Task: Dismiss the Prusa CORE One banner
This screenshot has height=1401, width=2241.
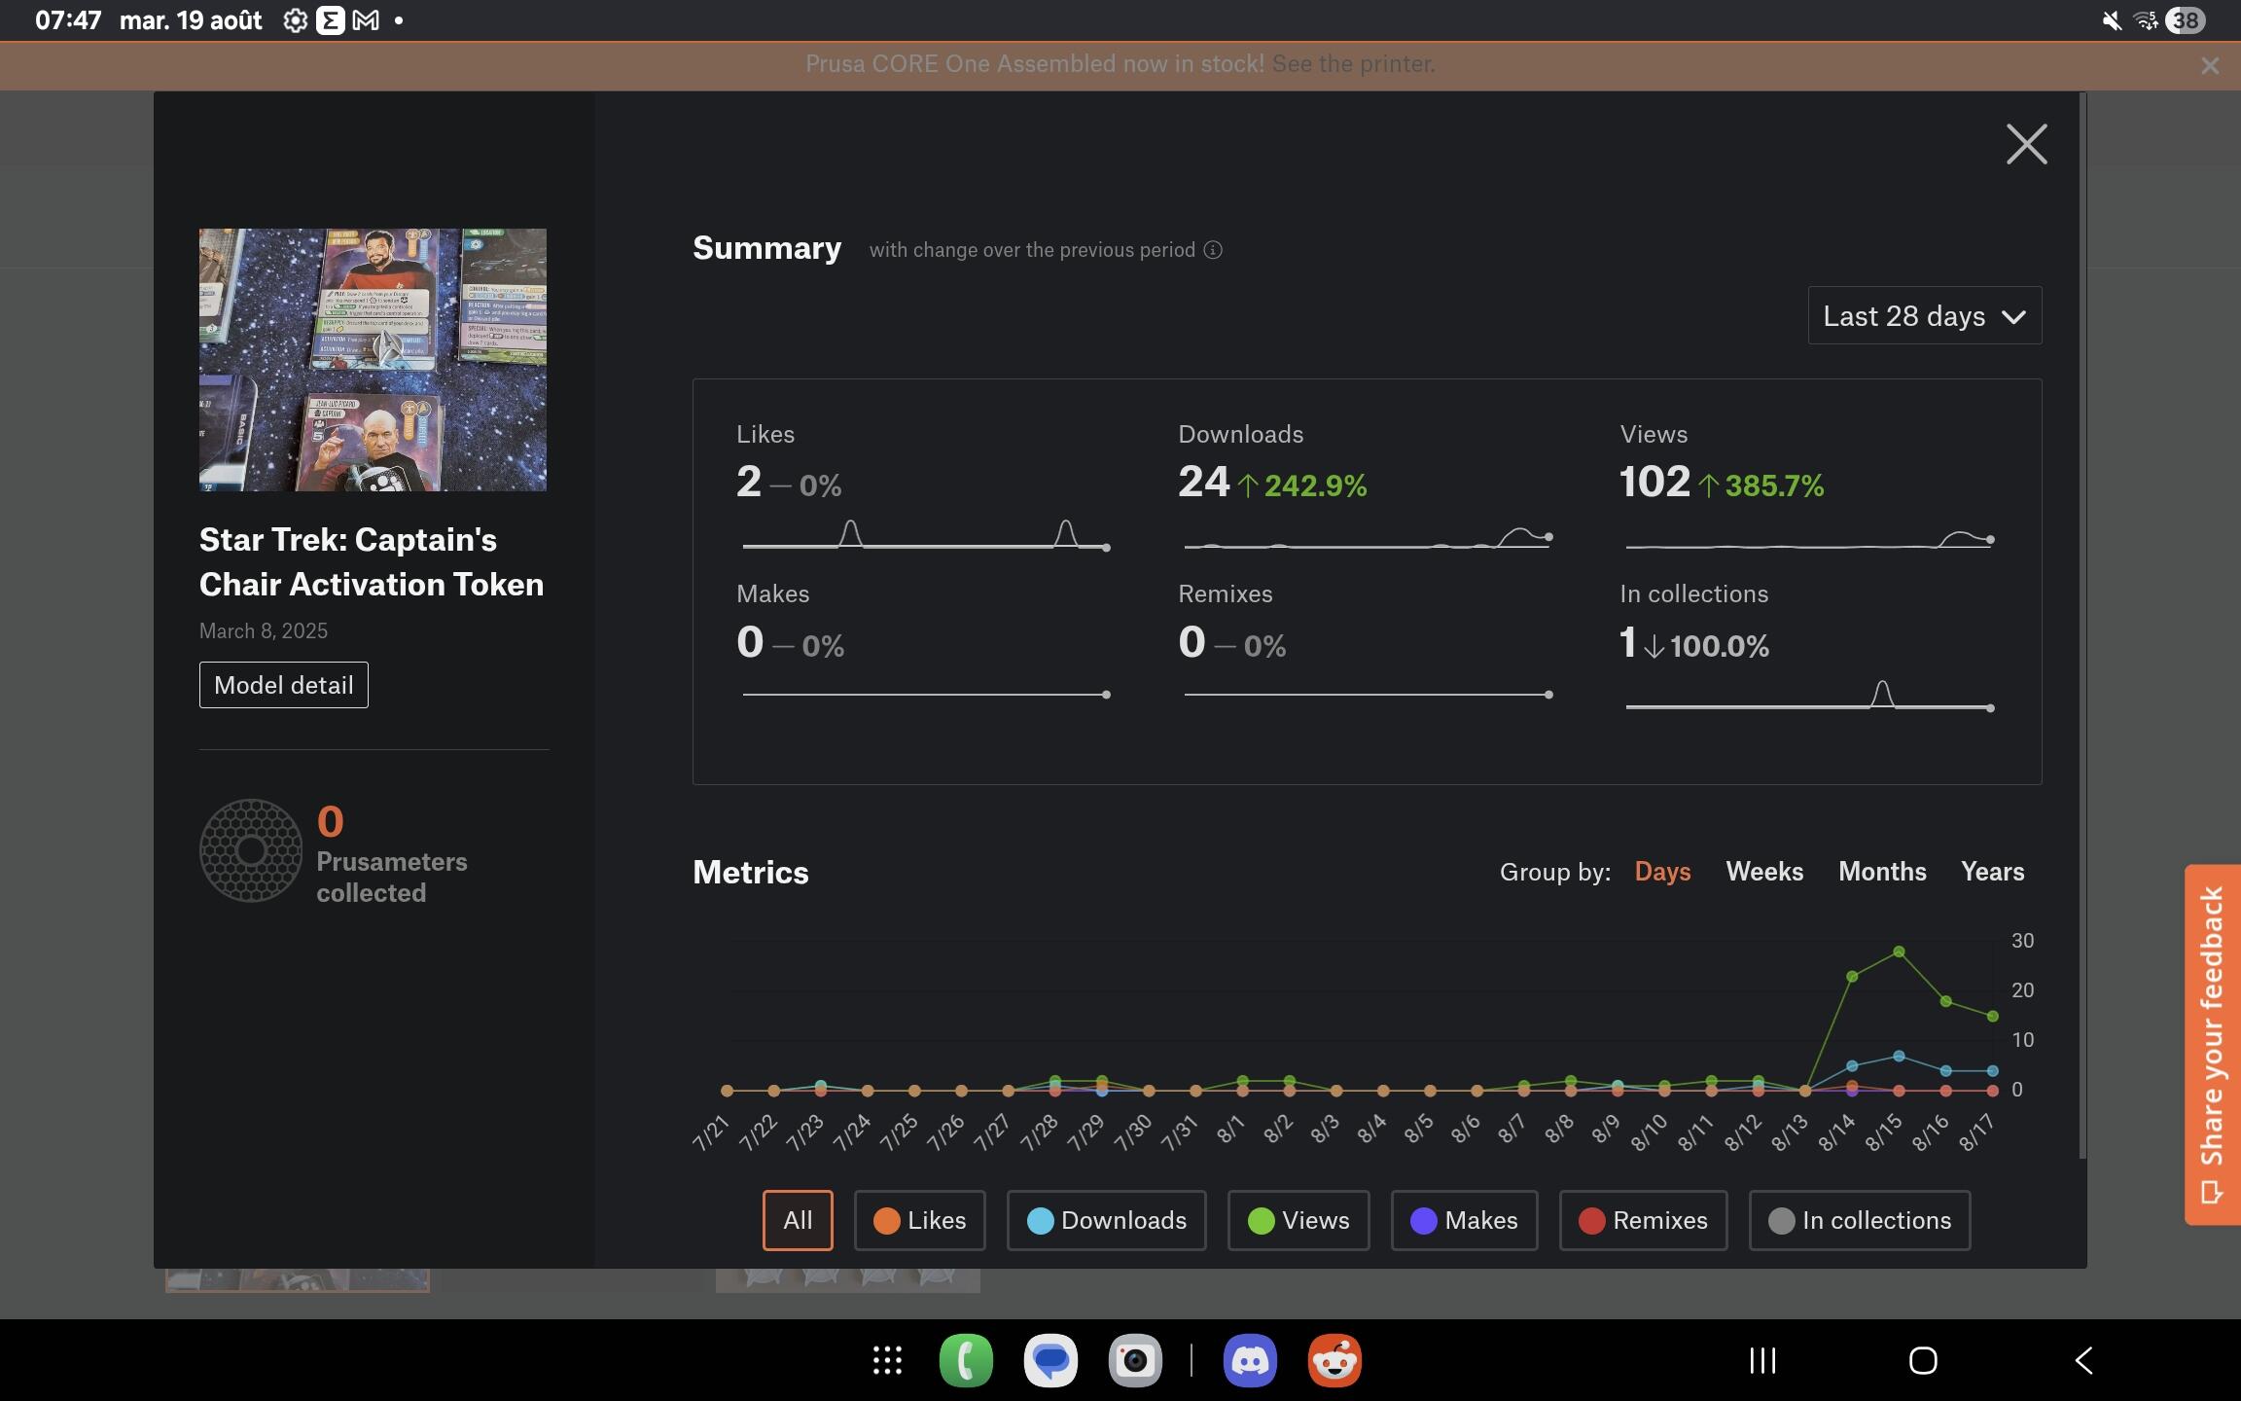Action: pos(2210,65)
